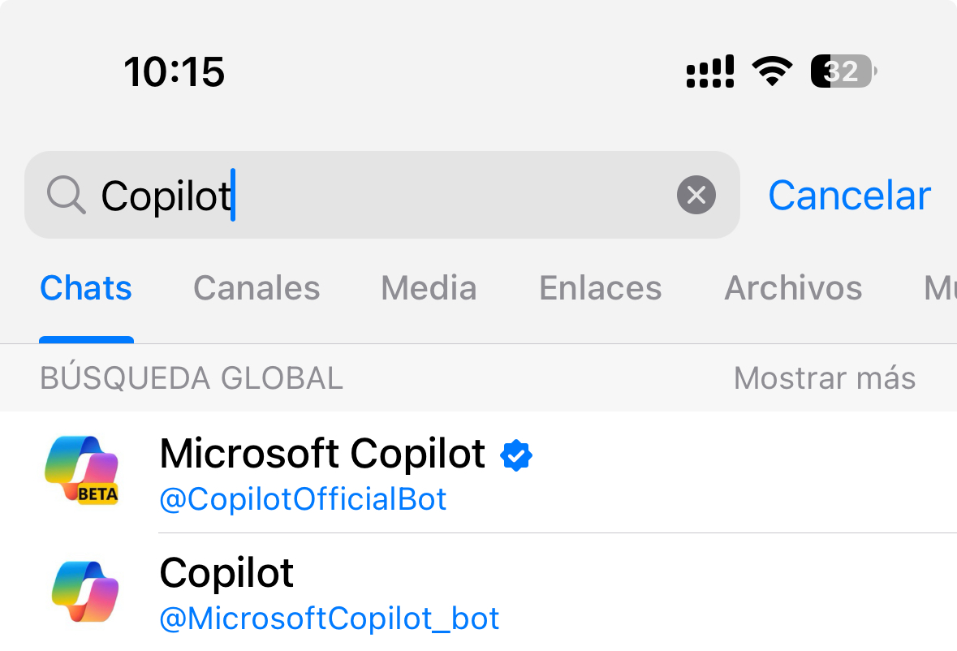Clear the search field with the X icon
This screenshot has height=651, width=957.
[x=696, y=195]
